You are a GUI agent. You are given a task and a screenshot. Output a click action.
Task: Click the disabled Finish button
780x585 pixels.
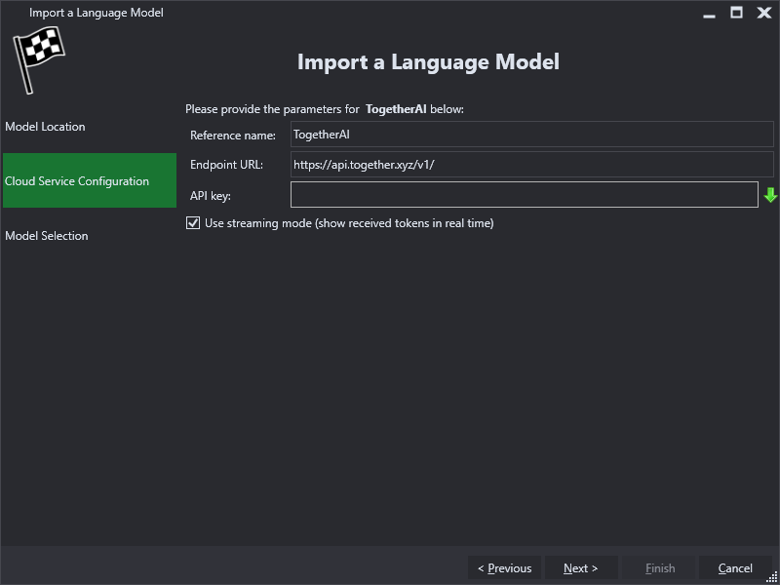660,568
